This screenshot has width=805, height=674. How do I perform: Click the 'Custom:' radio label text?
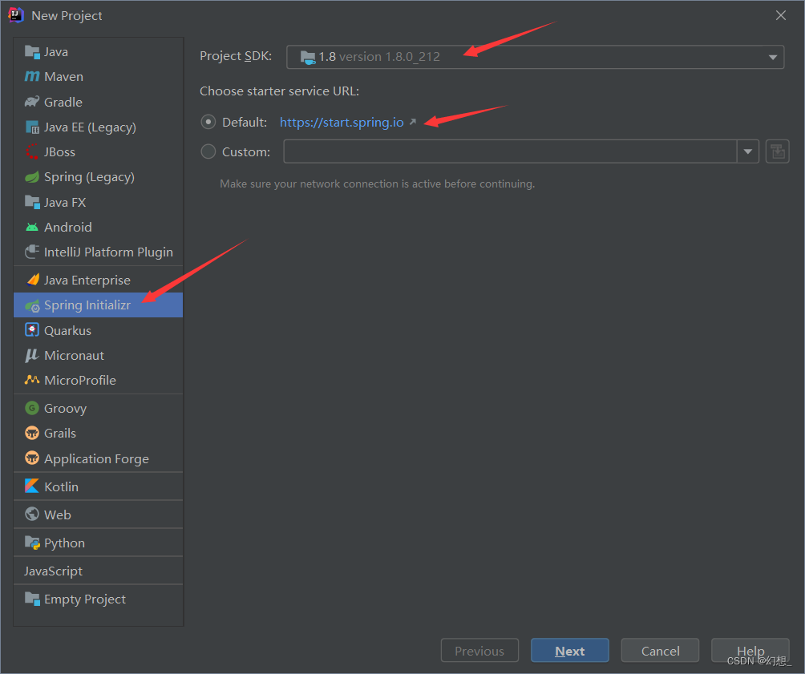click(x=246, y=152)
